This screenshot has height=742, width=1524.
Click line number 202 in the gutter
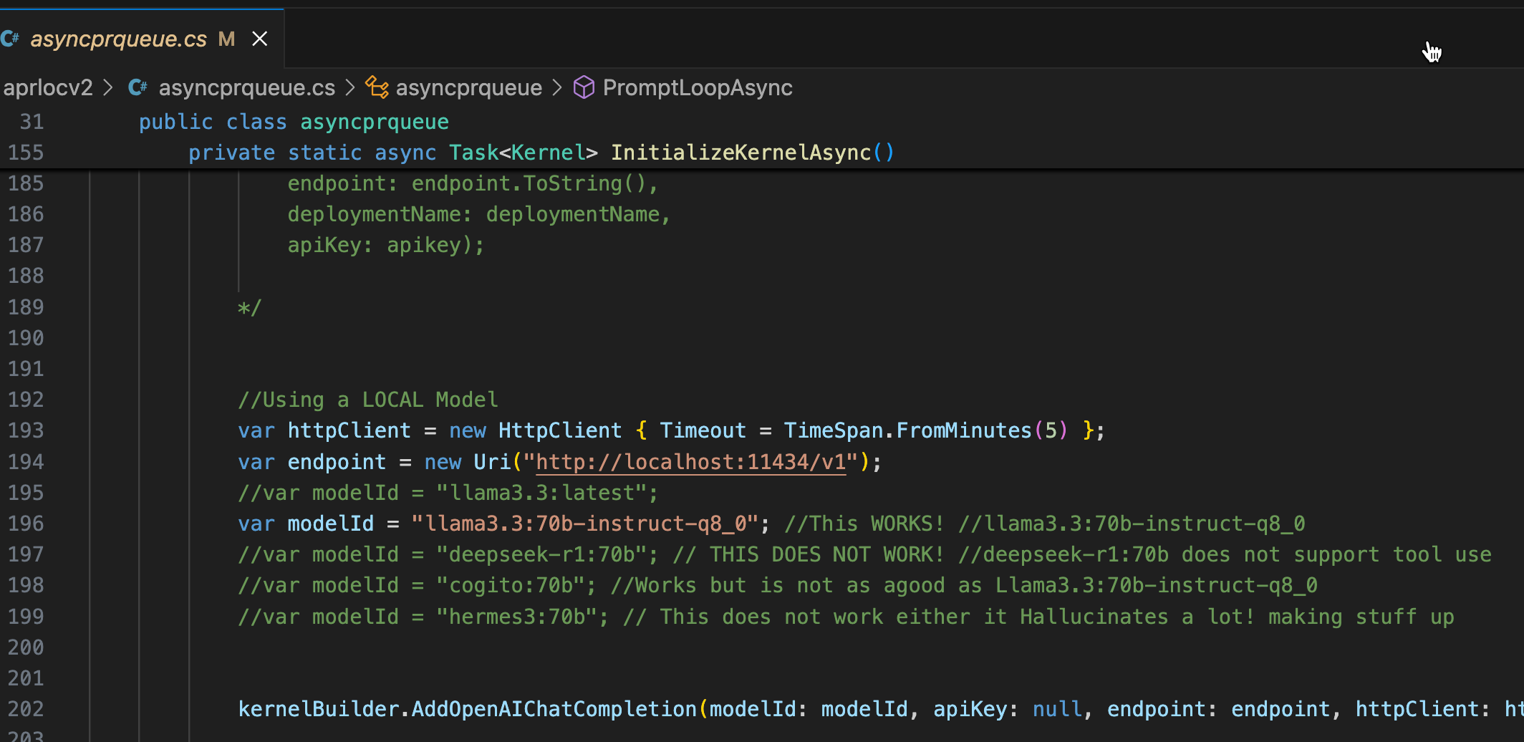[x=26, y=709]
